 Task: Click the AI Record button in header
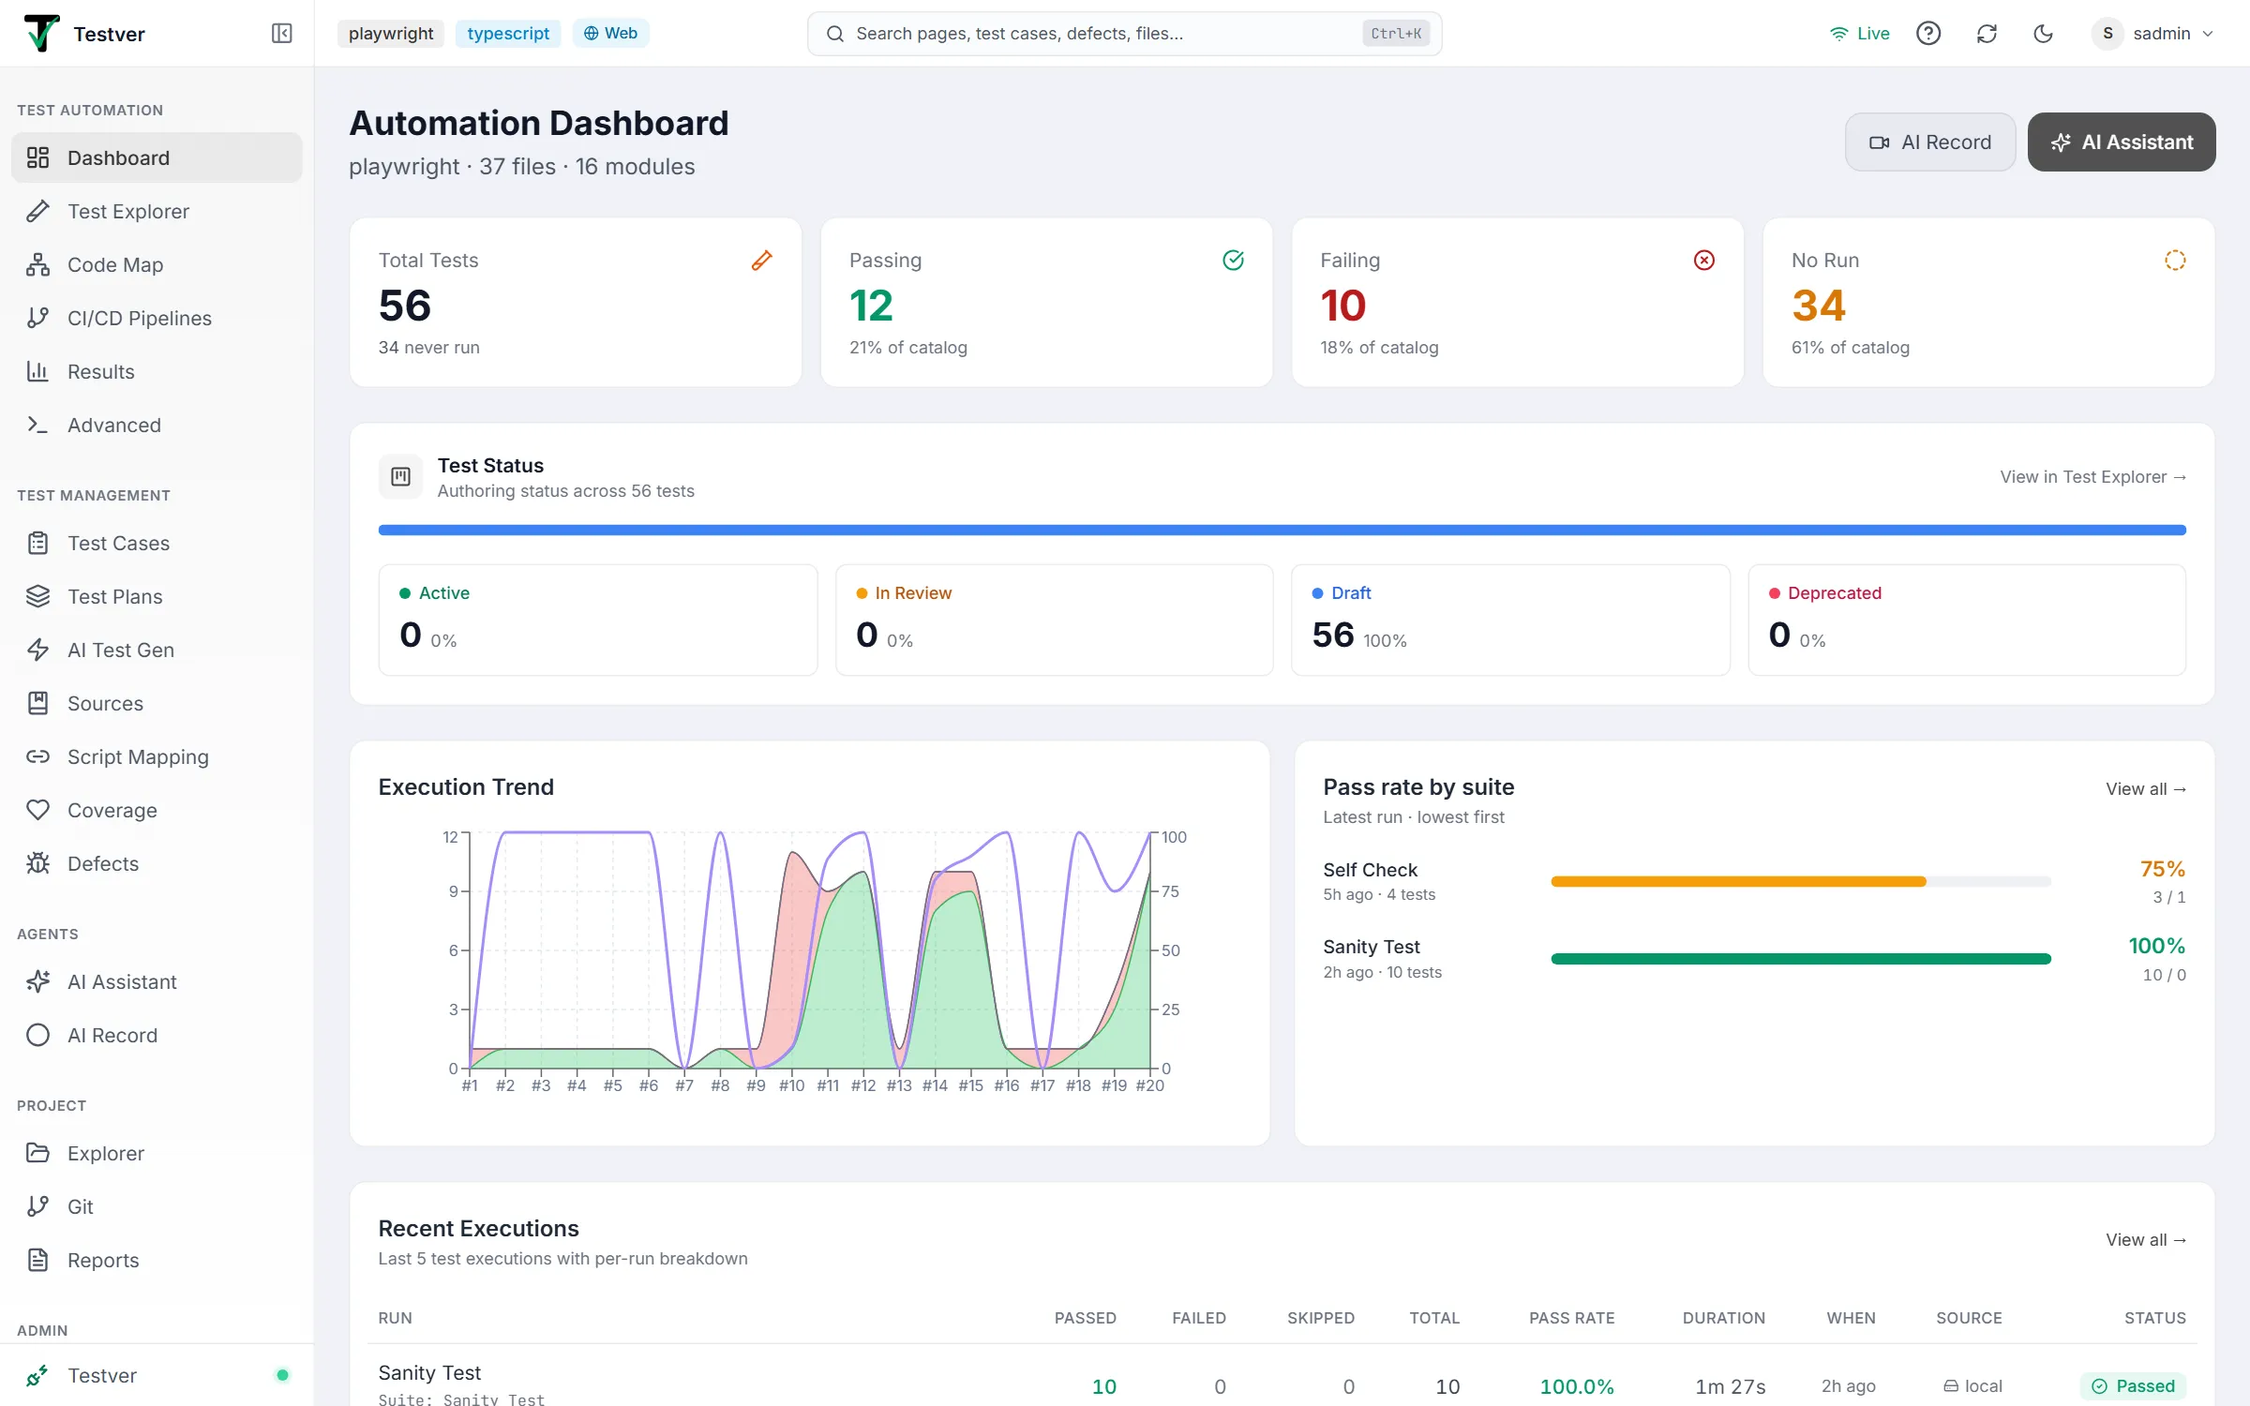[x=1929, y=142]
